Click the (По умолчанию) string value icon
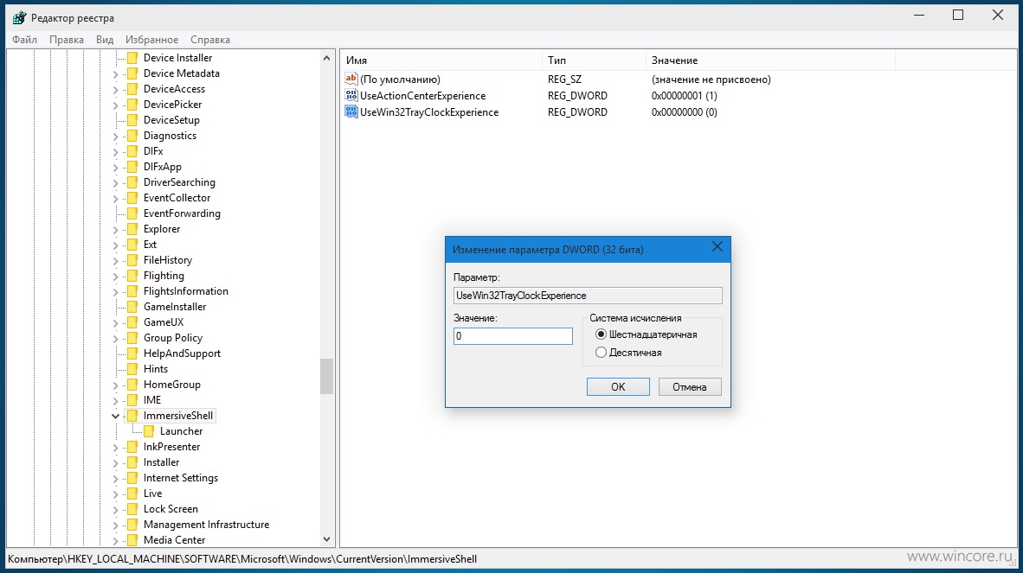This screenshot has height=573, width=1023. click(x=351, y=79)
